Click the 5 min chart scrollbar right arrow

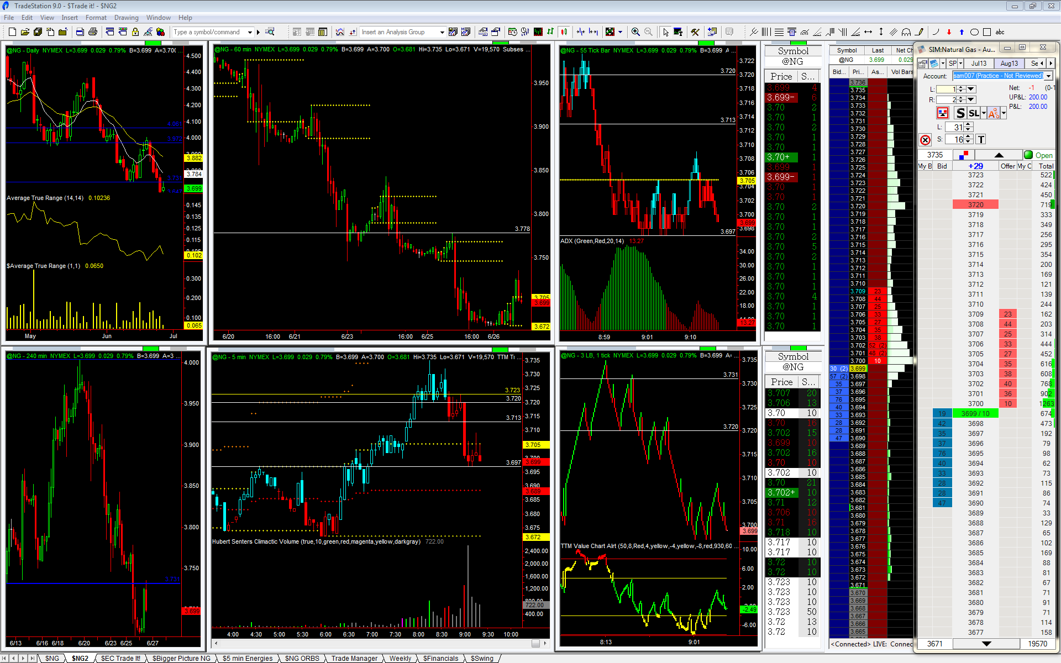tap(545, 643)
